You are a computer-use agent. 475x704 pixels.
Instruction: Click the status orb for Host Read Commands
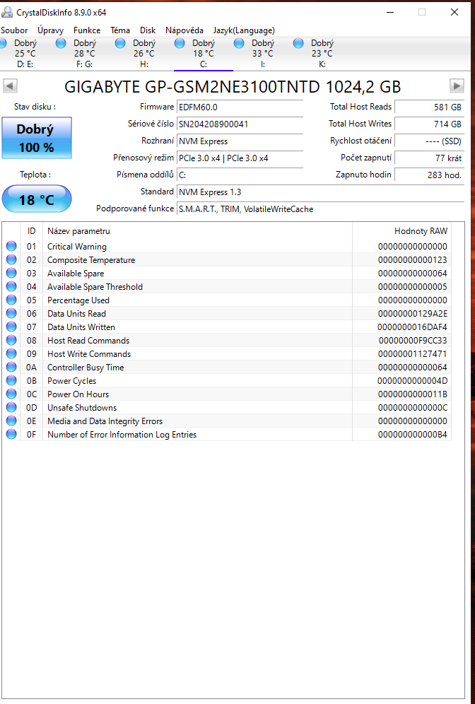11,340
